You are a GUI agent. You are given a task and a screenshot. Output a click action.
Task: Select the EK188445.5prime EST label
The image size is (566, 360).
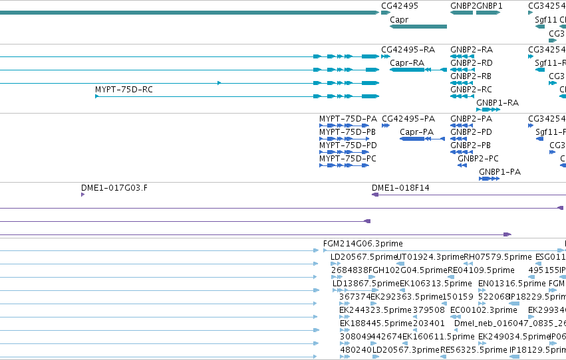click(376, 323)
